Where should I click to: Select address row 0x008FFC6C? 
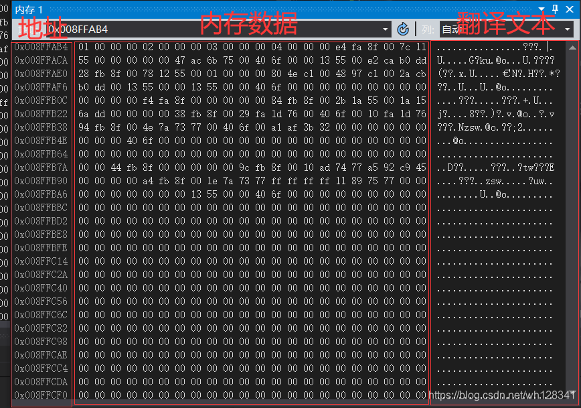point(41,314)
